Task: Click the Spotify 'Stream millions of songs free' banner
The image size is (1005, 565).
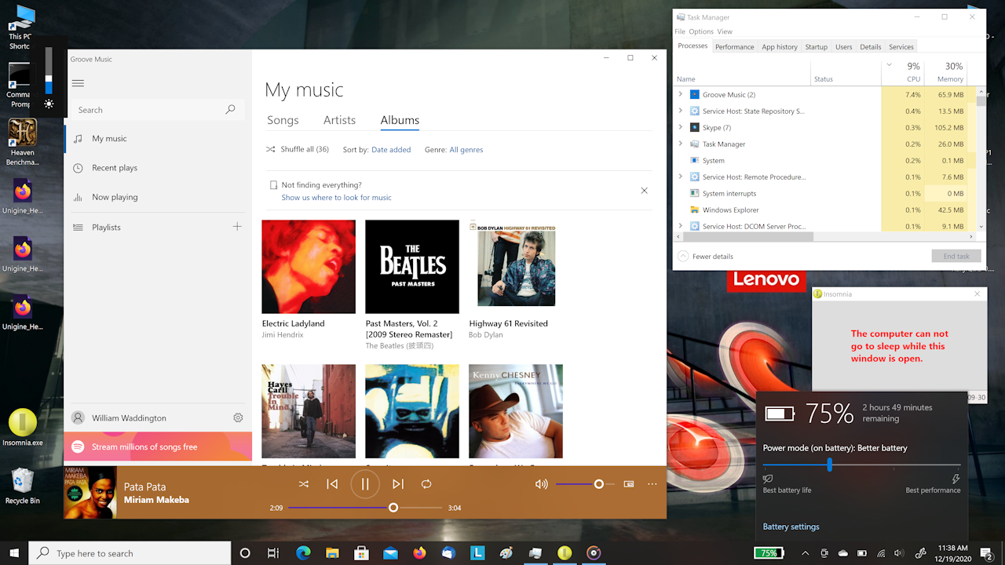Action: [x=158, y=447]
